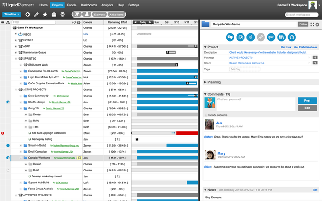This screenshot has height=201, width=322.
Task: Collapse the iPong V3 project
Action: pos(21,108)
